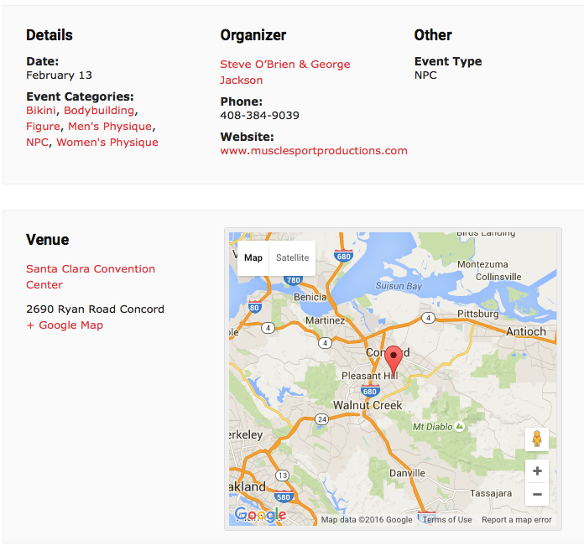This screenshot has width=584, height=551.
Task: Open the Bikini event category
Action: coord(41,111)
